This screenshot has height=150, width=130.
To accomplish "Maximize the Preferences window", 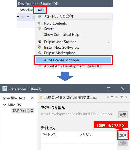I will [109, 89].
